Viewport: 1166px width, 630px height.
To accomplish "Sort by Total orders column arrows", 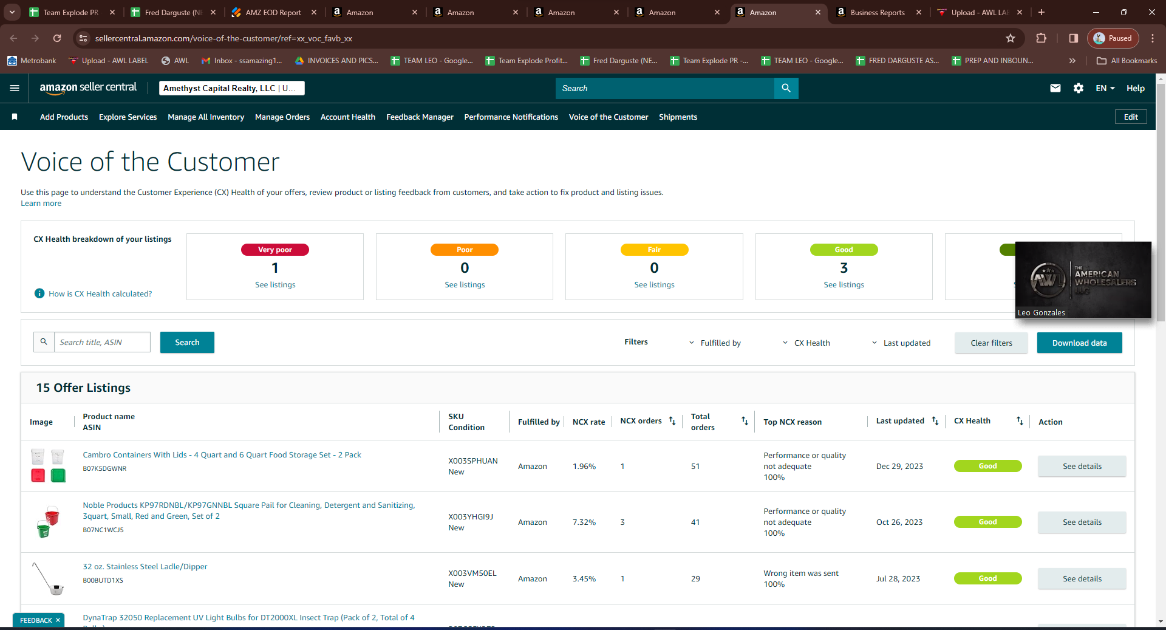I will coord(745,421).
